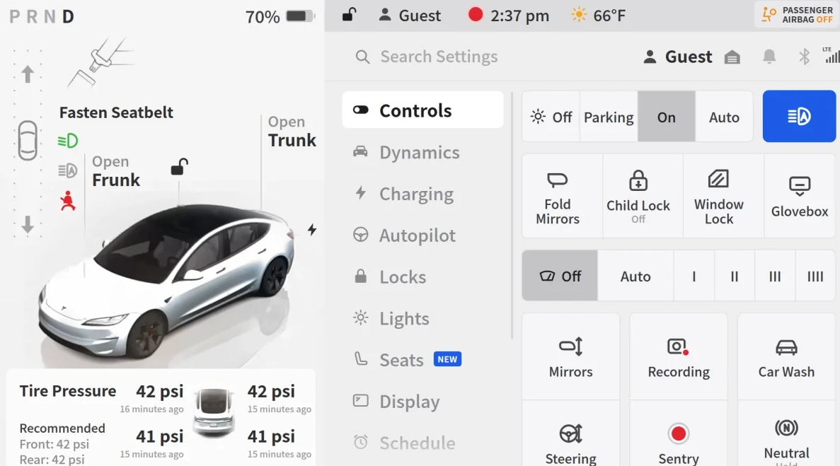Image resolution: width=840 pixels, height=466 pixels.
Task: Set exterior lights to Off
Action: 551,117
